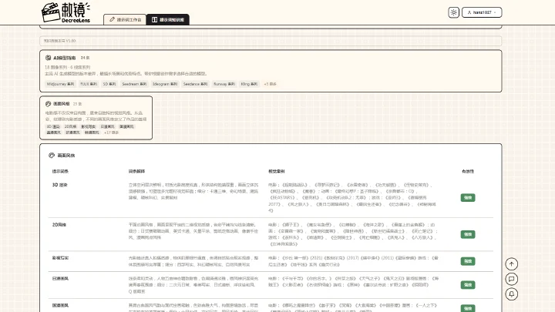
Task: Click the palette icon above the table
Action: coord(52,156)
